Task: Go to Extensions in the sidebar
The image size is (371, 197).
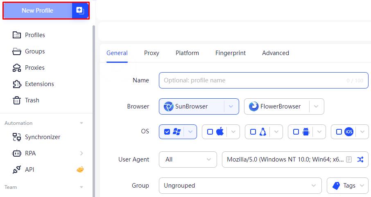Action: [x=33, y=84]
